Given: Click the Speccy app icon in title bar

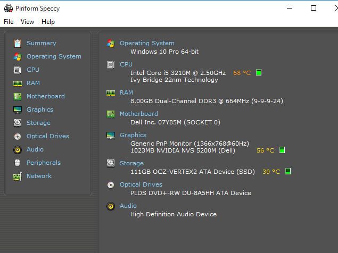Looking at the screenshot, I should [9, 8].
